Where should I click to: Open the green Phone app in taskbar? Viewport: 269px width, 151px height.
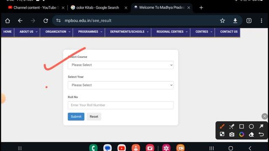(x=93, y=148)
